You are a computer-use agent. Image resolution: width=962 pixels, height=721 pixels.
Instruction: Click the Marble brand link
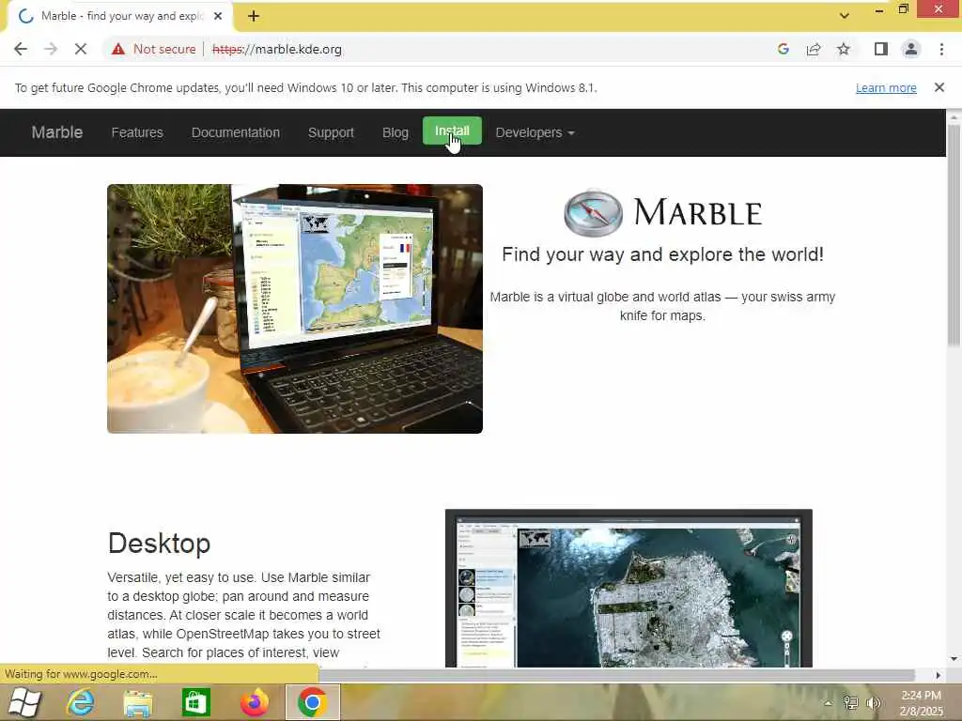pos(57,132)
